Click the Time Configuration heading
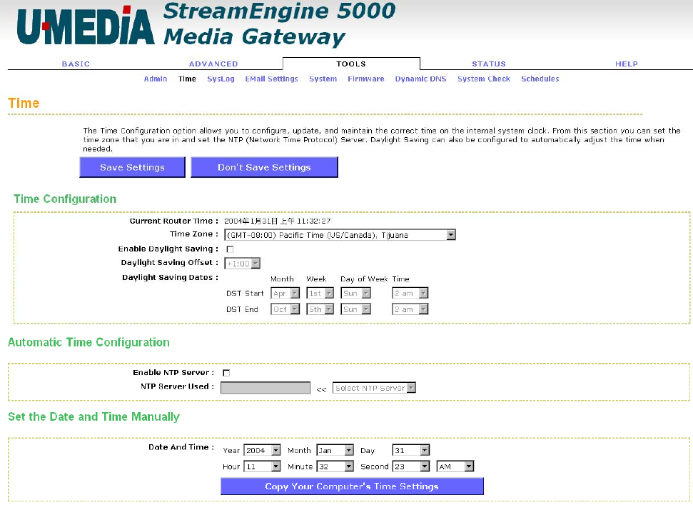693x510 pixels. [x=65, y=199]
